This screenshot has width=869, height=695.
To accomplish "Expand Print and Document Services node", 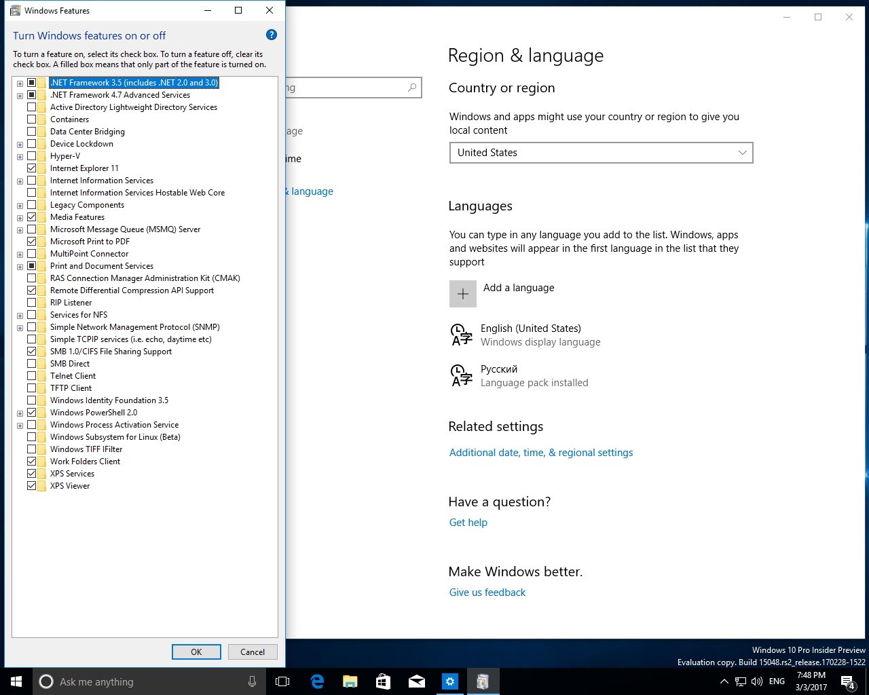I will point(20,267).
